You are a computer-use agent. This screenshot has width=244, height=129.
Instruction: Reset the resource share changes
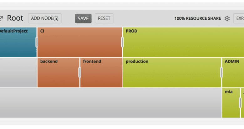pos(104,18)
